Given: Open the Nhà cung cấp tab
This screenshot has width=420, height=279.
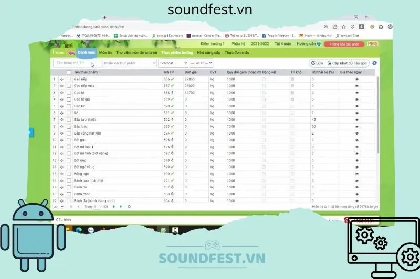Looking at the screenshot, I should click(208, 53).
